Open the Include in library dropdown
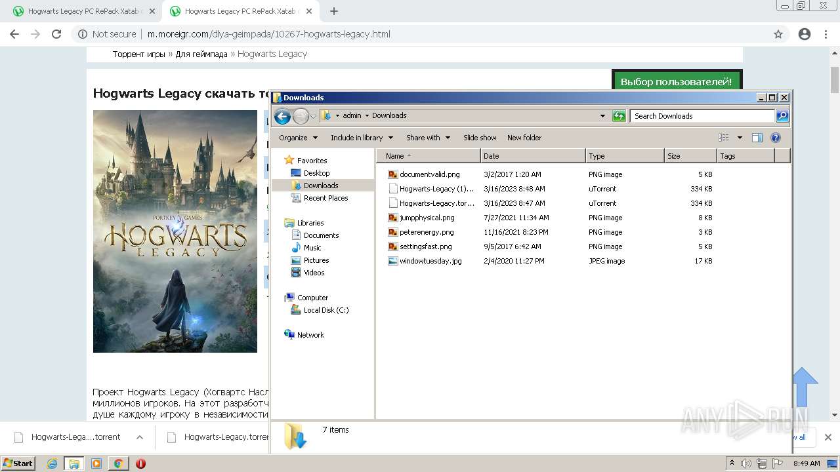The width and height of the screenshot is (840, 472). click(x=362, y=138)
